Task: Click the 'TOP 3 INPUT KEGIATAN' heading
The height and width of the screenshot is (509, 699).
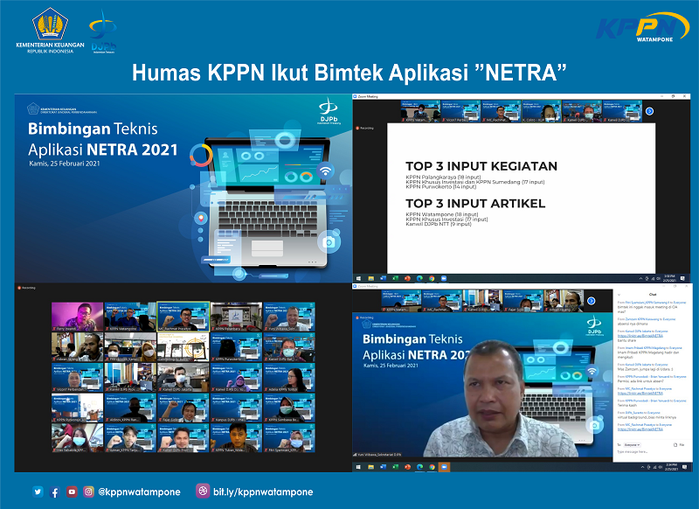Action: (x=481, y=166)
